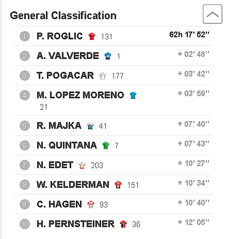Select T. POGACAR rider name
This screenshot has height=239, width=228.
(65, 76)
